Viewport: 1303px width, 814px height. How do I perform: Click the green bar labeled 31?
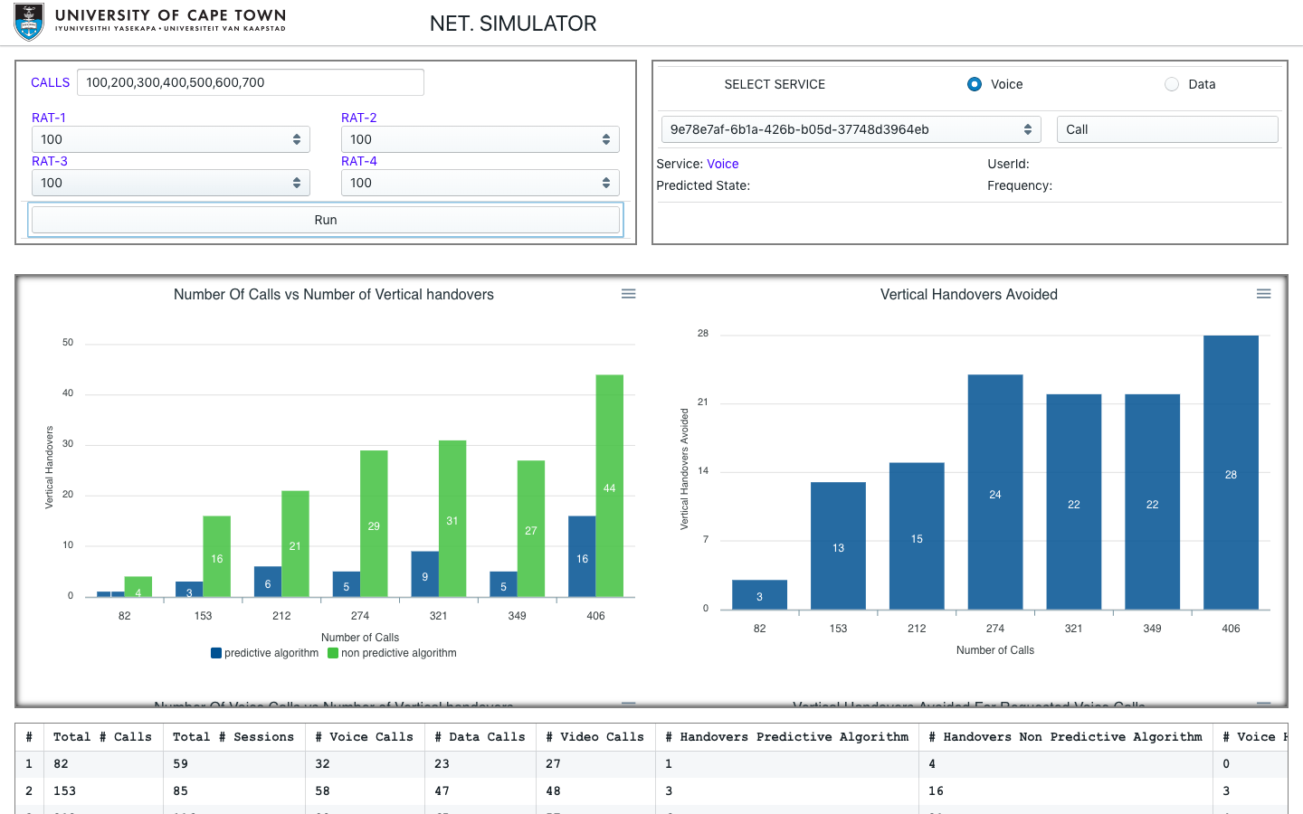452,518
